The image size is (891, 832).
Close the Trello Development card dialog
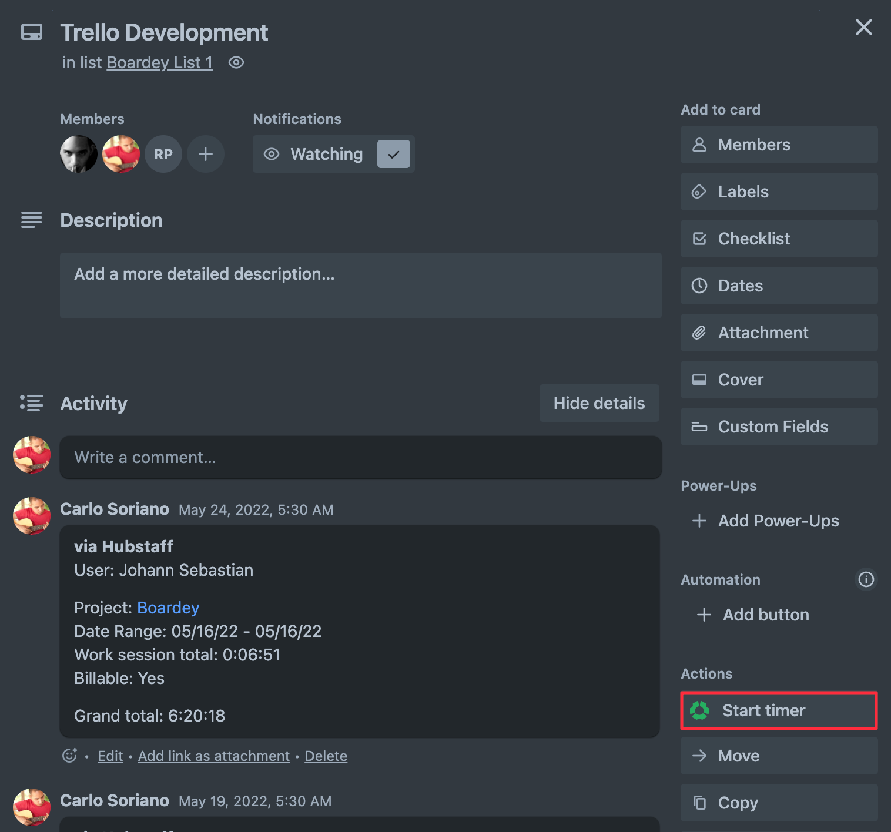(x=863, y=27)
